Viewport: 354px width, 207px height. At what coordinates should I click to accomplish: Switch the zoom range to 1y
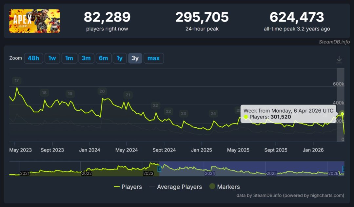tap(120, 58)
